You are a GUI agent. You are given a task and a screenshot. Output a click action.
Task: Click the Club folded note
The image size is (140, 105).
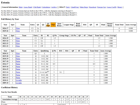click(x=62, y=104)
